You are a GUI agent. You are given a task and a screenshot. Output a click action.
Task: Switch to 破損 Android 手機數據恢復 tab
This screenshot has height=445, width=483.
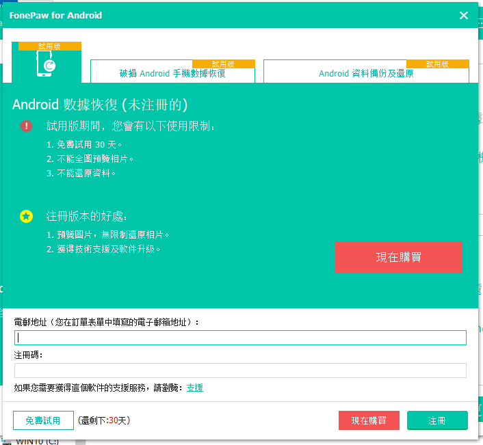pos(172,72)
